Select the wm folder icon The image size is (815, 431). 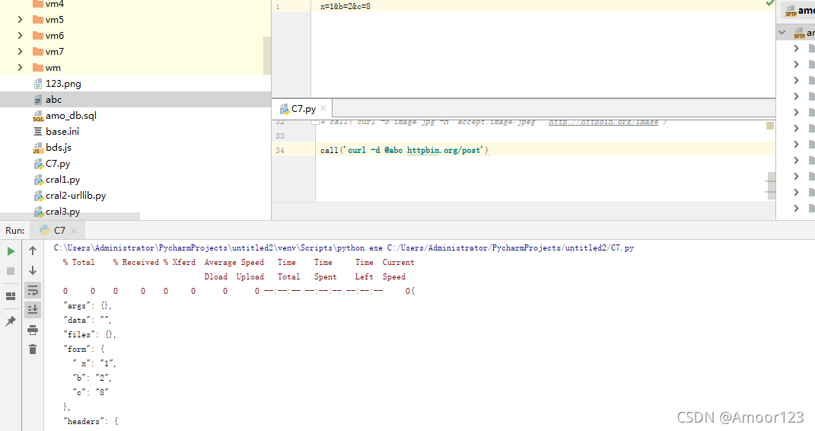[38, 68]
